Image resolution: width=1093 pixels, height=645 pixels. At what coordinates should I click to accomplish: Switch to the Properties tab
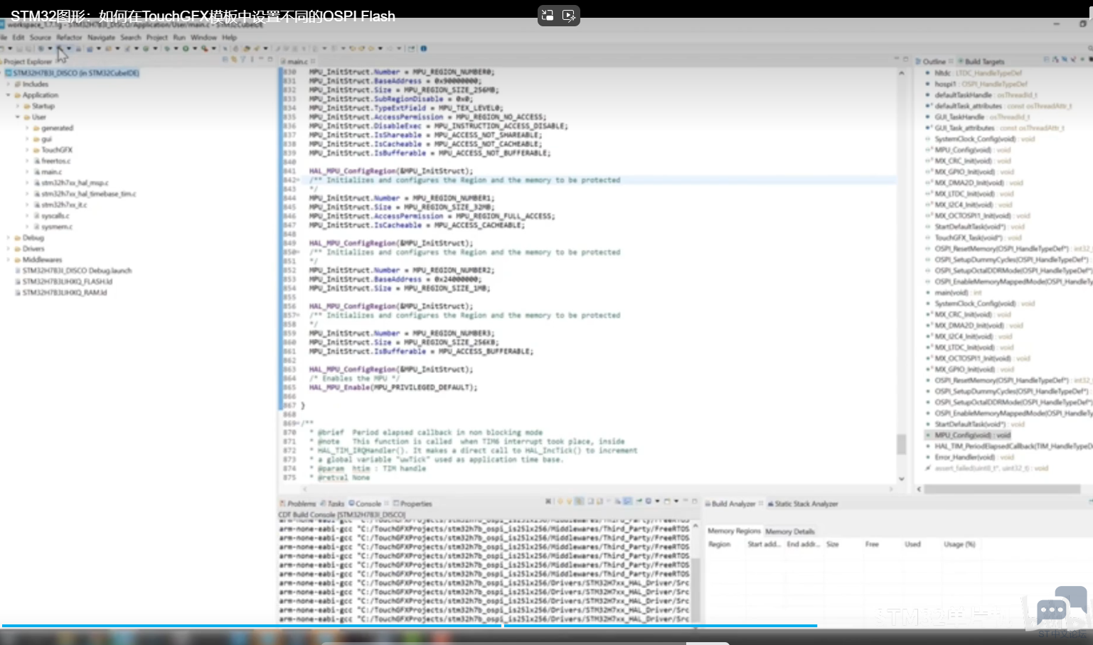click(413, 504)
